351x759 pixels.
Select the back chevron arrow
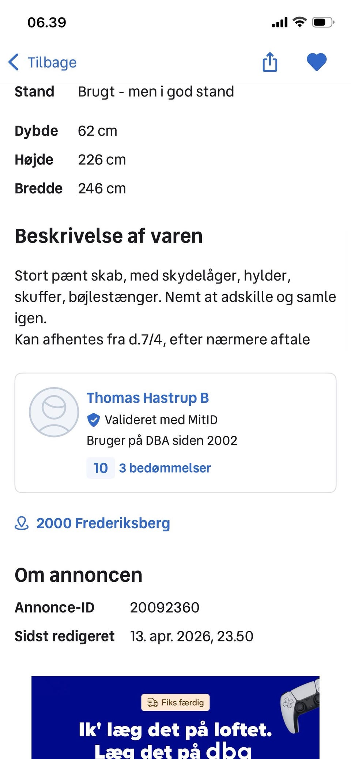coord(14,62)
